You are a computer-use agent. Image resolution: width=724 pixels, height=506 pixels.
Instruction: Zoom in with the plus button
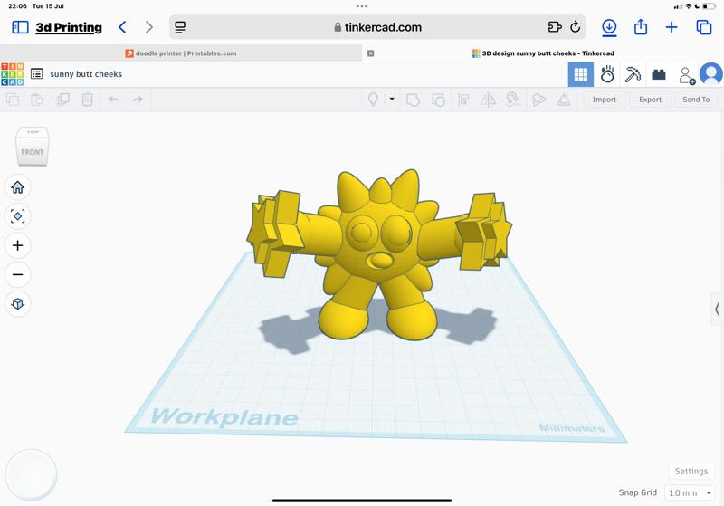(17, 245)
